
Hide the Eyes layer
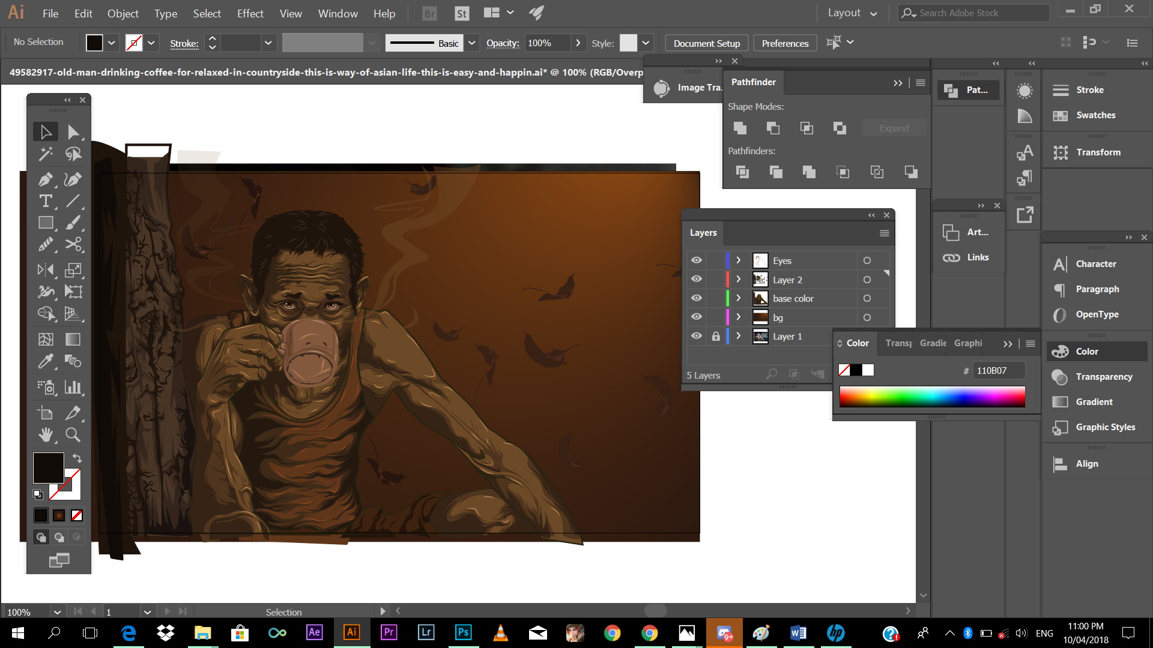click(x=696, y=260)
